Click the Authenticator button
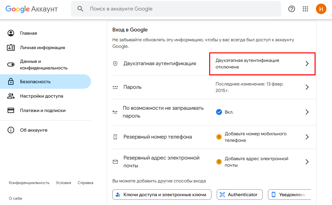Viewport: 332px width, 205px height. (239, 195)
